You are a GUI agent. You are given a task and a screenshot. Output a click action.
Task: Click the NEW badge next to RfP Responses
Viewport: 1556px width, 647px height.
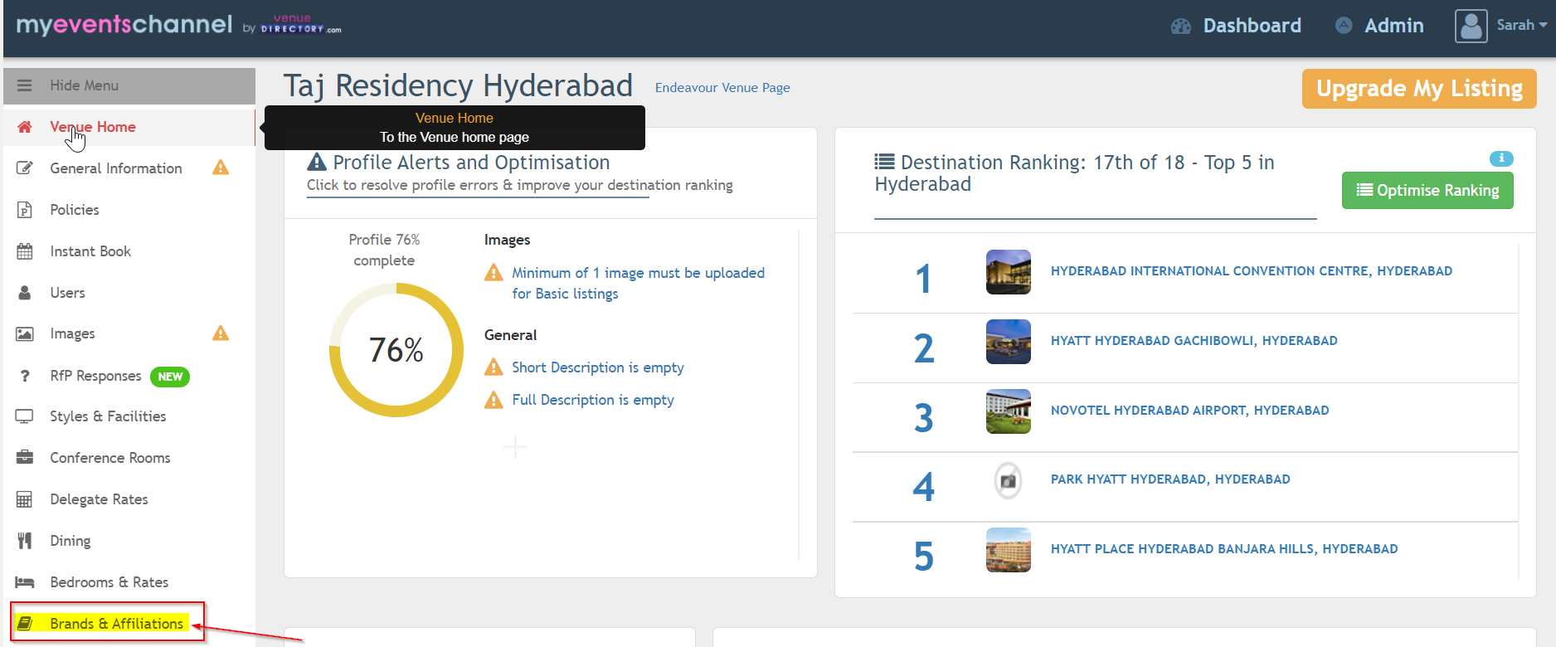170,377
